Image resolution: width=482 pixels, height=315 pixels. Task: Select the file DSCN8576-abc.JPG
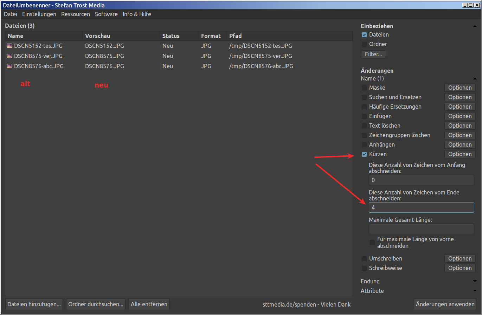(x=39, y=66)
